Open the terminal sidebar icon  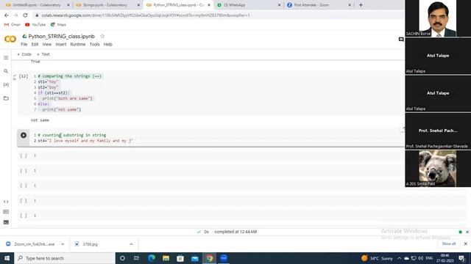6,222
